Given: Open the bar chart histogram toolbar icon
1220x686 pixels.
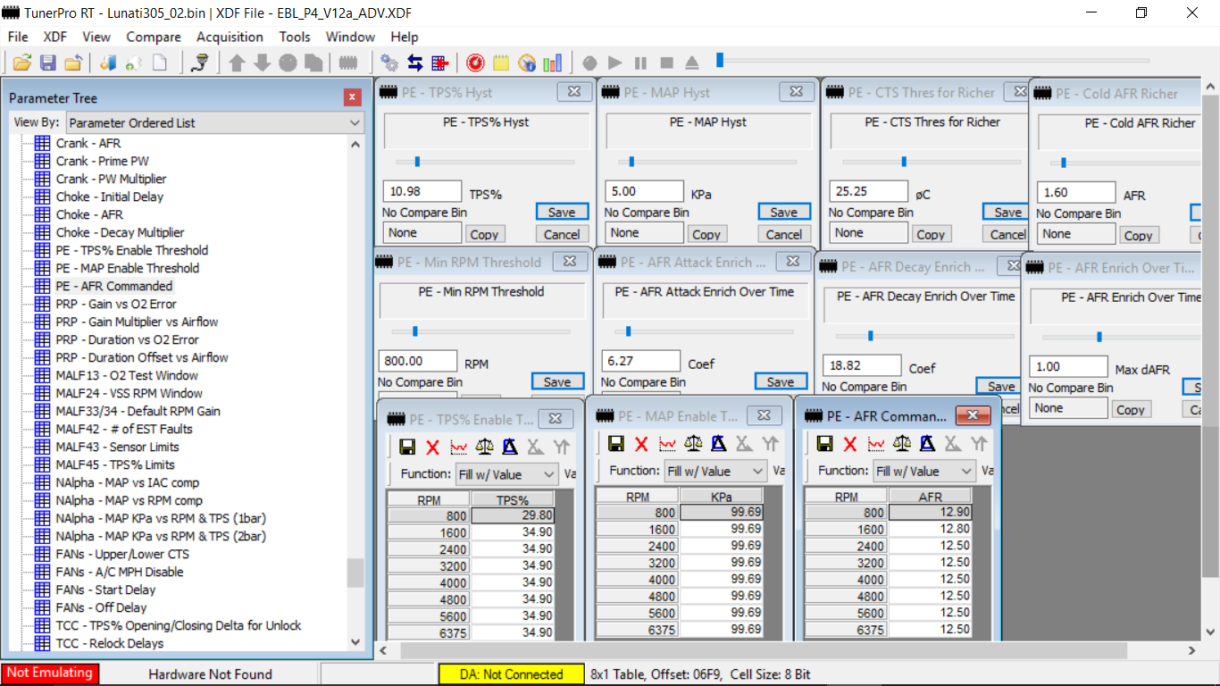Looking at the screenshot, I should click(x=553, y=63).
